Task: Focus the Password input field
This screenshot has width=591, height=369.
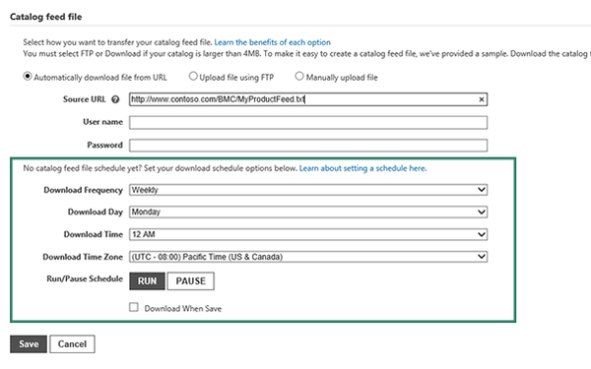Action: pyautogui.click(x=308, y=146)
